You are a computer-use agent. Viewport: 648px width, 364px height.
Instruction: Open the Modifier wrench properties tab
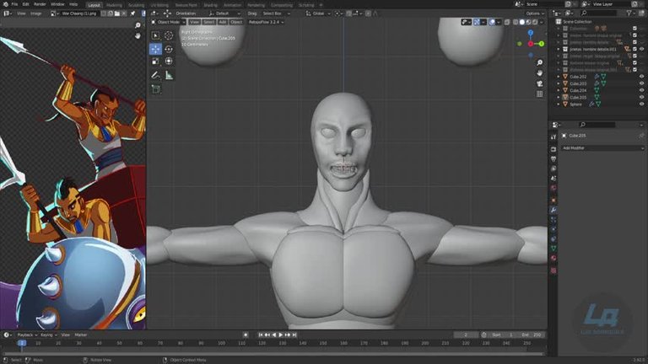553,209
